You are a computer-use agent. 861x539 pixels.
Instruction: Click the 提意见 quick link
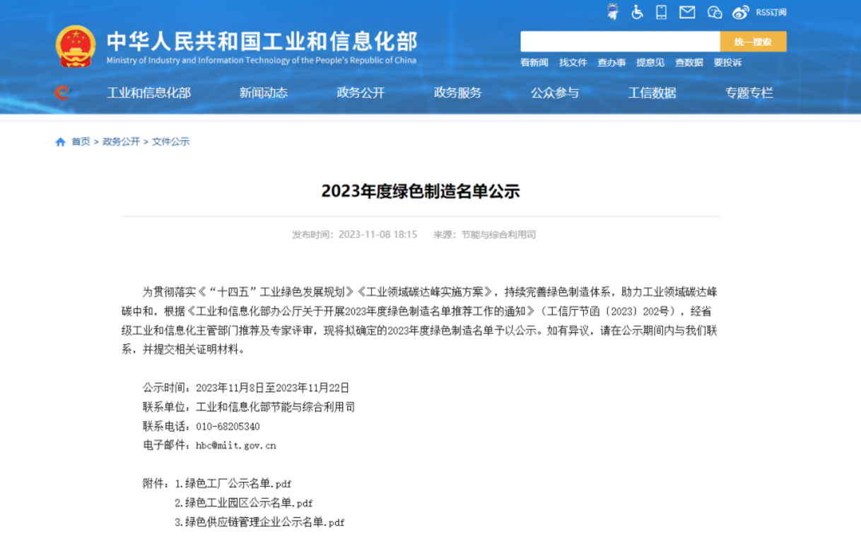(x=650, y=62)
